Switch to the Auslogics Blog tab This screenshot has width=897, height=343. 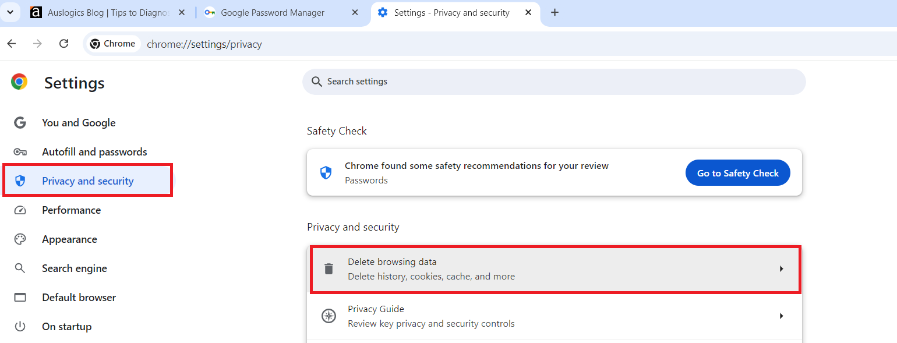point(107,13)
